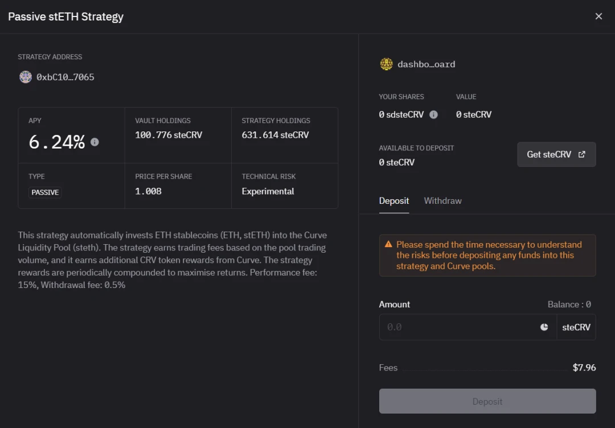Click the dashboard wallet avatar icon
The width and height of the screenshot is (615, 428).
(x=386, y=64)
